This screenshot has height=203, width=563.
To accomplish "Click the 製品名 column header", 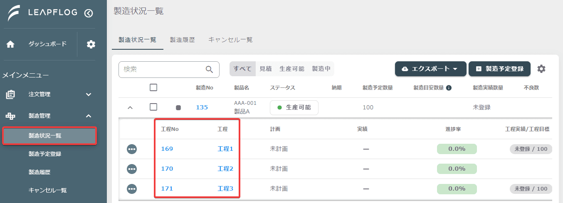I will click(242, 88).
